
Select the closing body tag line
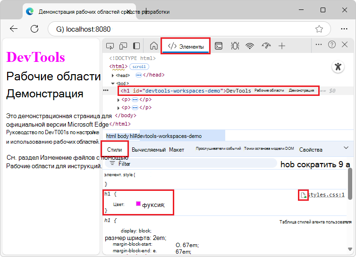126,115
